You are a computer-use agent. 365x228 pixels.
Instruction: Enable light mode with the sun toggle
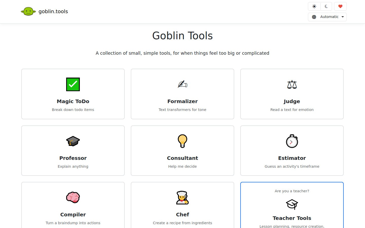coord(314,6)
